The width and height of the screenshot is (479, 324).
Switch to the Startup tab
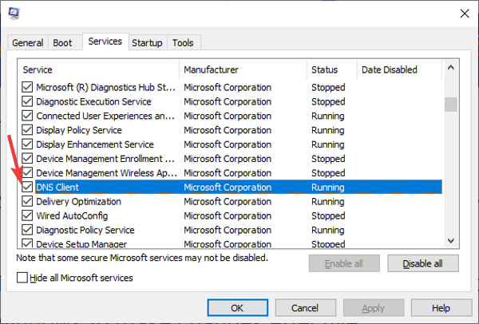[x=147, y=42]
